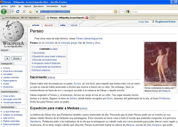Click Registrarse/Entrar link
The height and width of the screenshot is (127, 178).
[x=165, y=22]
